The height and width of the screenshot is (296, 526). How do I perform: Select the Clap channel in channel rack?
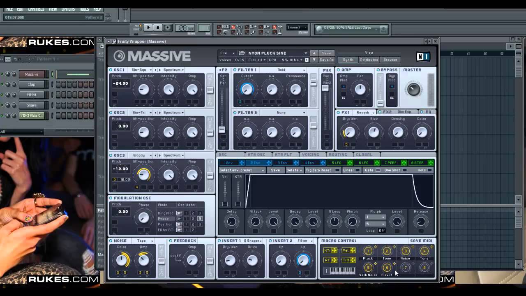[x=32, y=85]
